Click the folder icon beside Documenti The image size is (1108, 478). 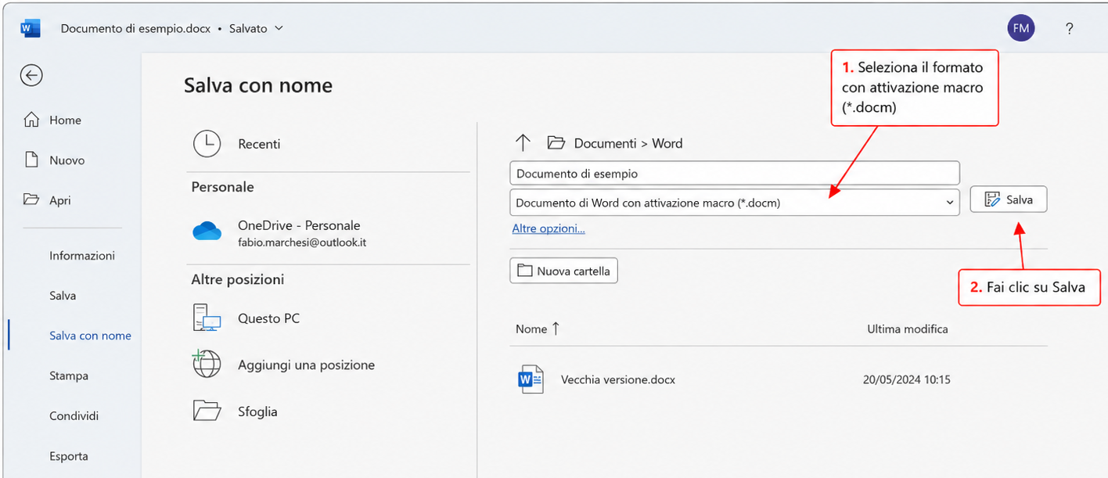(556, 142)
